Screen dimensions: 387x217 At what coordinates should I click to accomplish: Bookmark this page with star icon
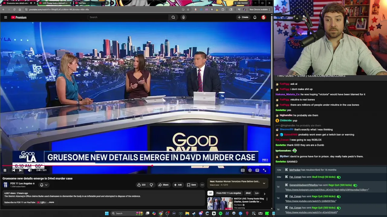(x=188, y=9)
